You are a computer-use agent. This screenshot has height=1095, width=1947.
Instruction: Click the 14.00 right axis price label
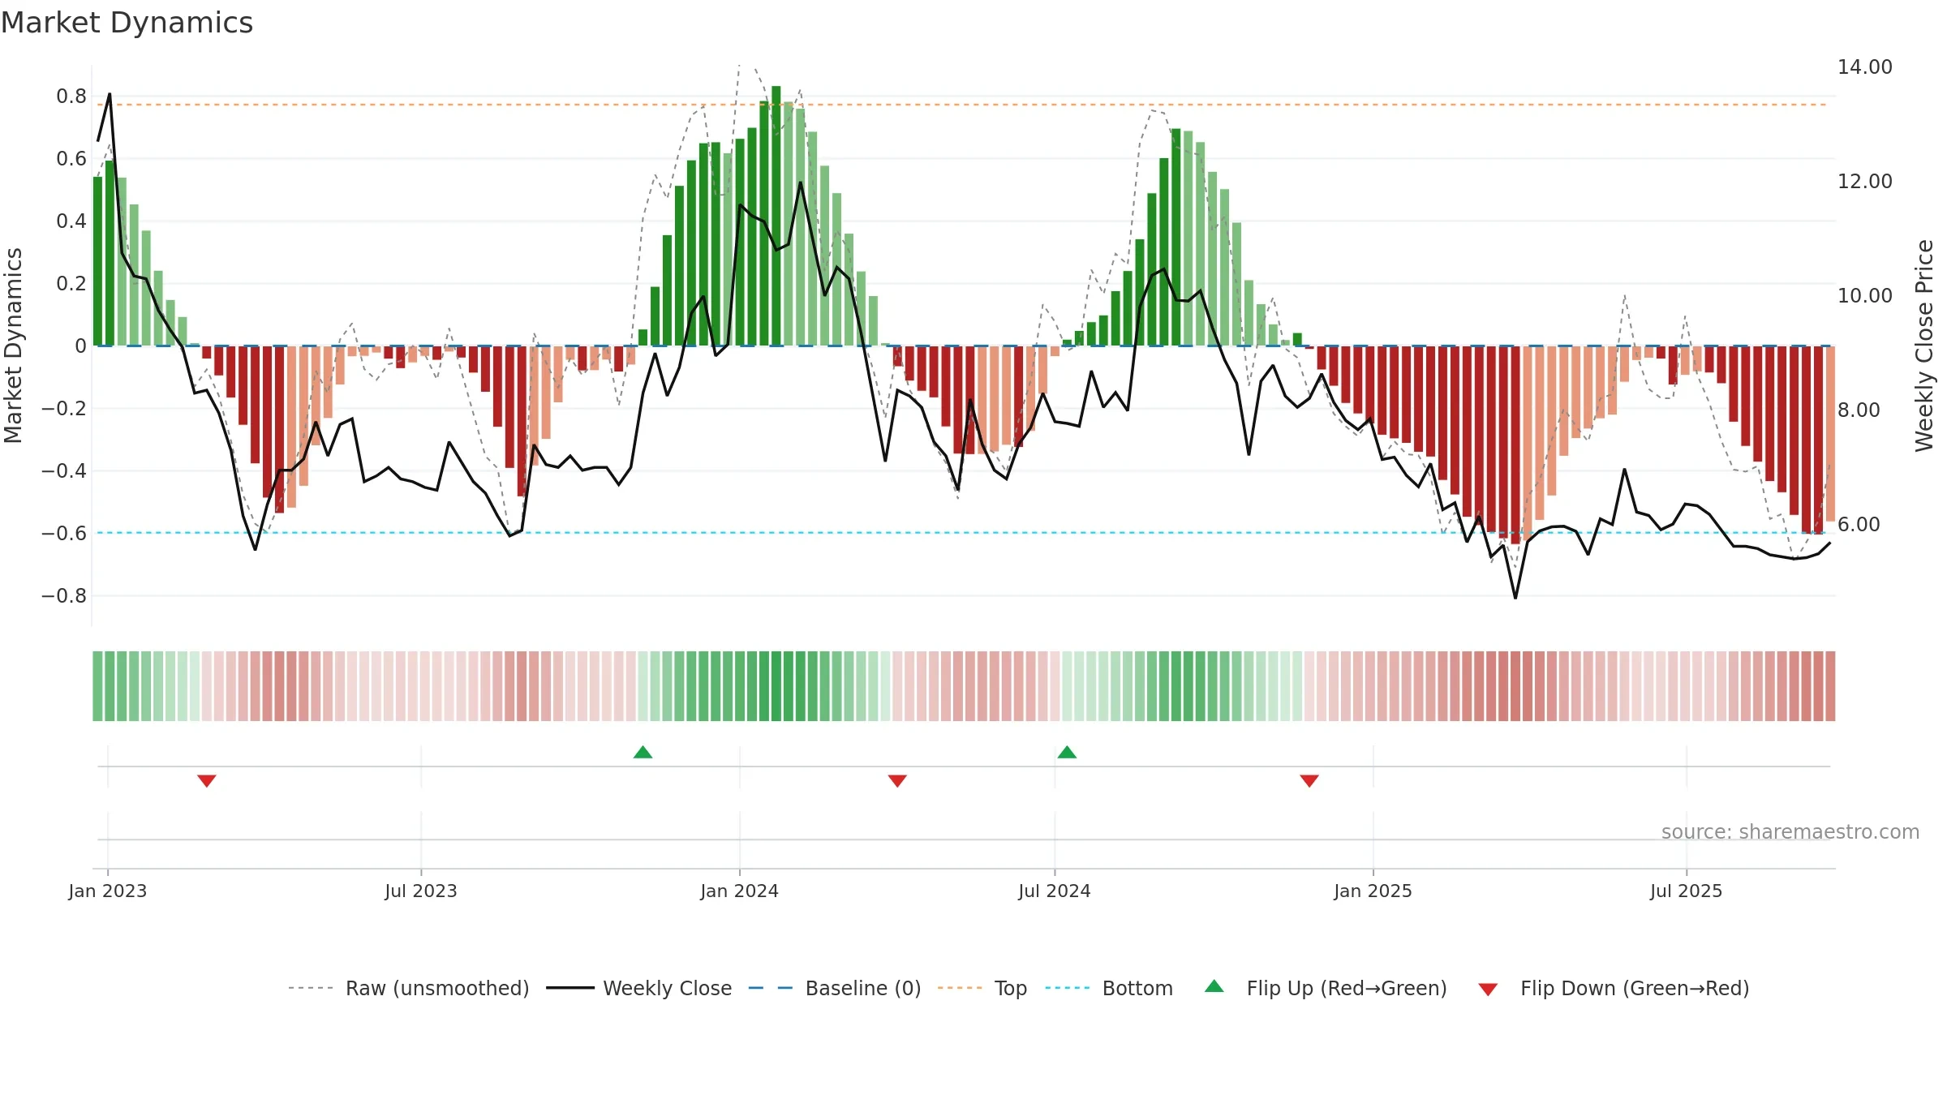click(1865, 67)
